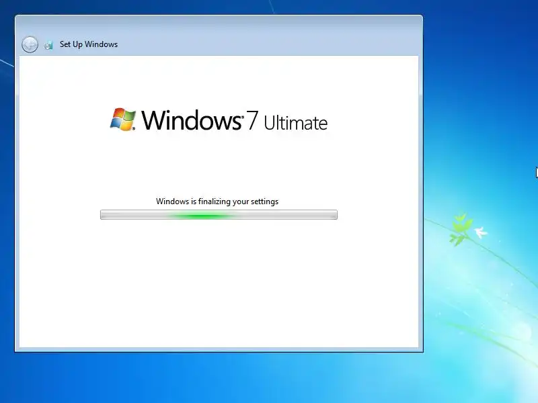Click the "Windows is finalizing your settings" text

click(x=217, y=201)
